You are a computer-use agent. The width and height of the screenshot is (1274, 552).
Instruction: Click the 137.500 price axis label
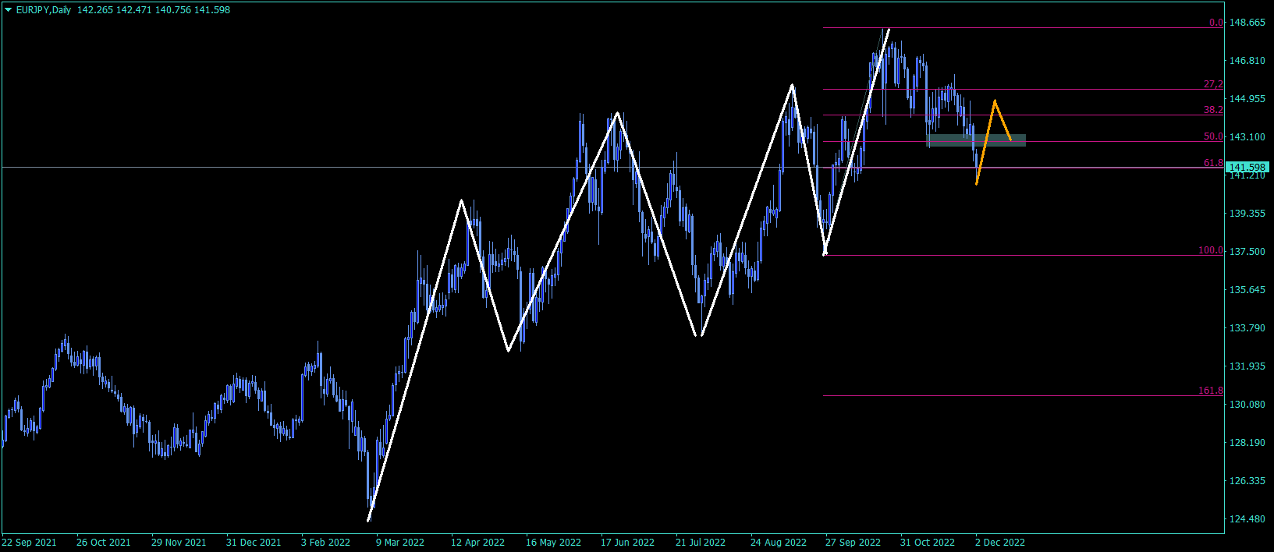click(x=1247, y=252)
